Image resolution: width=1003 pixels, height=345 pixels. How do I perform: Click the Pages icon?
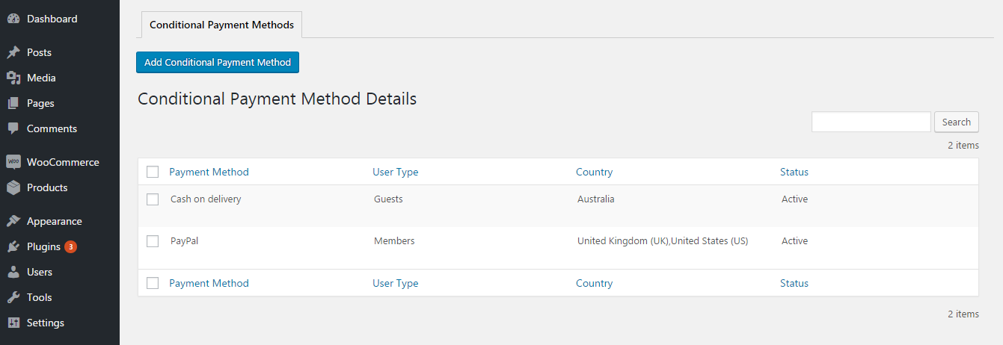coord(13,103)
